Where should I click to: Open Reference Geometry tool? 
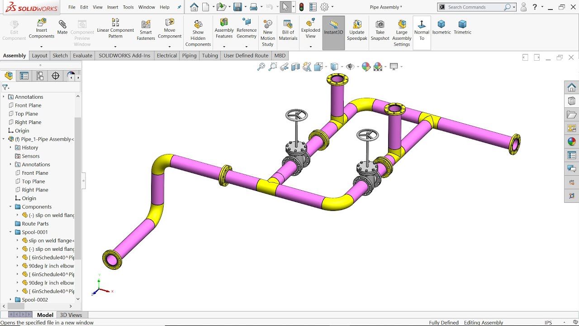point(247,29)
